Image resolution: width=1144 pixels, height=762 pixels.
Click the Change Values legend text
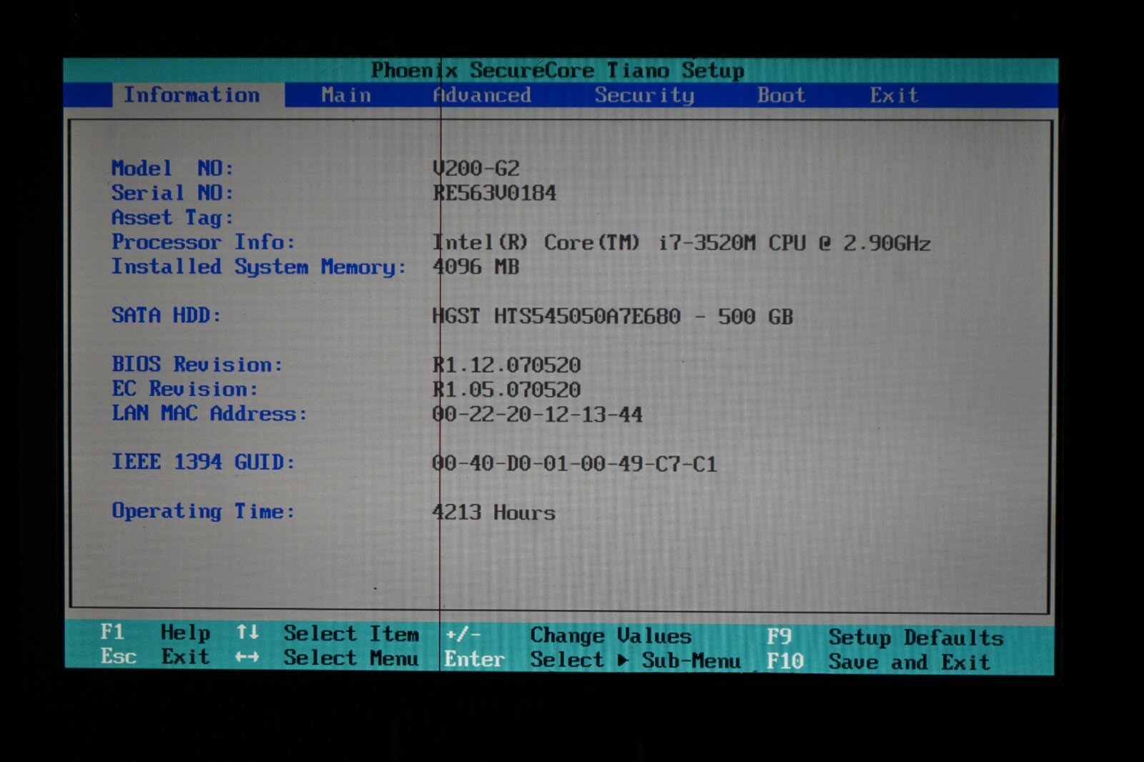click(x=611, y=635)
